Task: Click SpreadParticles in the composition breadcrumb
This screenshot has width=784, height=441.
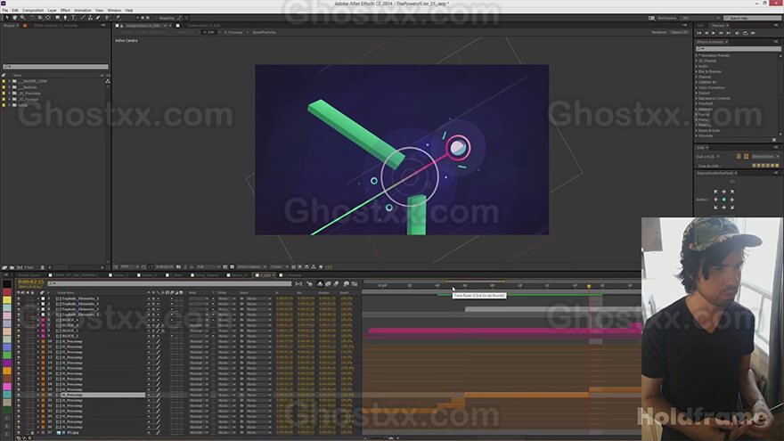Action: pyautogui.click(x=264, y=32)
